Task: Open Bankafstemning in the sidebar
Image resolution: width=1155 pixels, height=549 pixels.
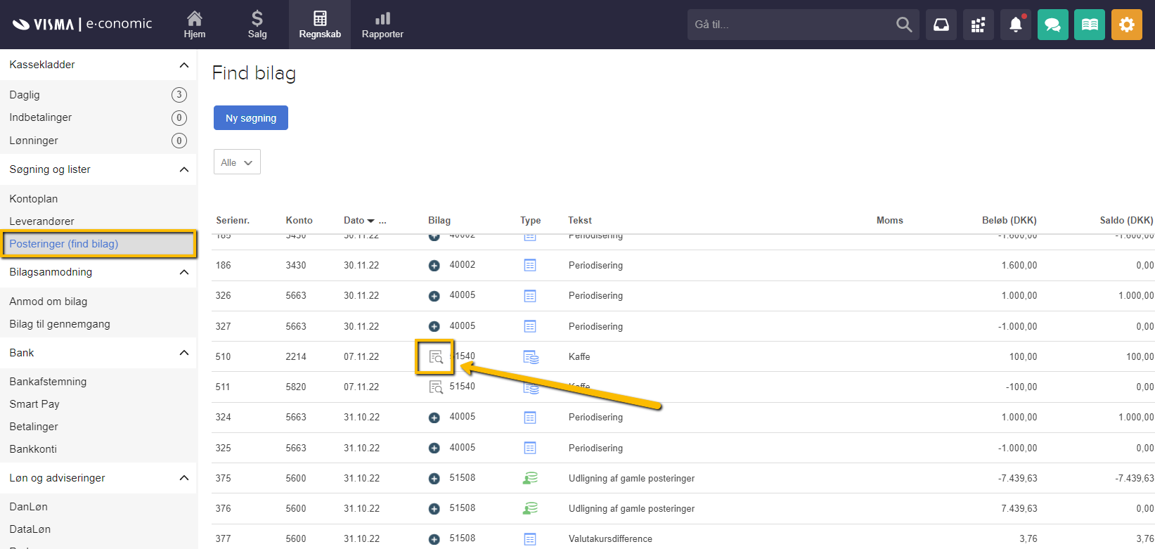Action: pos(48,382)
